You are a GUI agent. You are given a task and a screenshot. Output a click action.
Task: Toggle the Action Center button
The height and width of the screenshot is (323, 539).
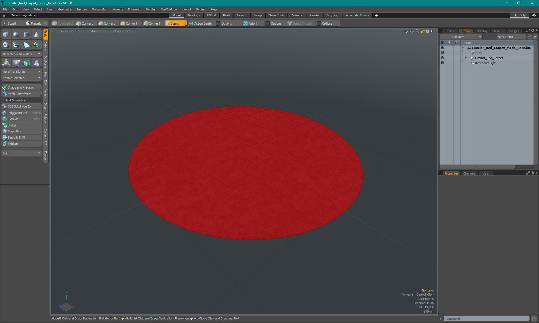[201, 23]
